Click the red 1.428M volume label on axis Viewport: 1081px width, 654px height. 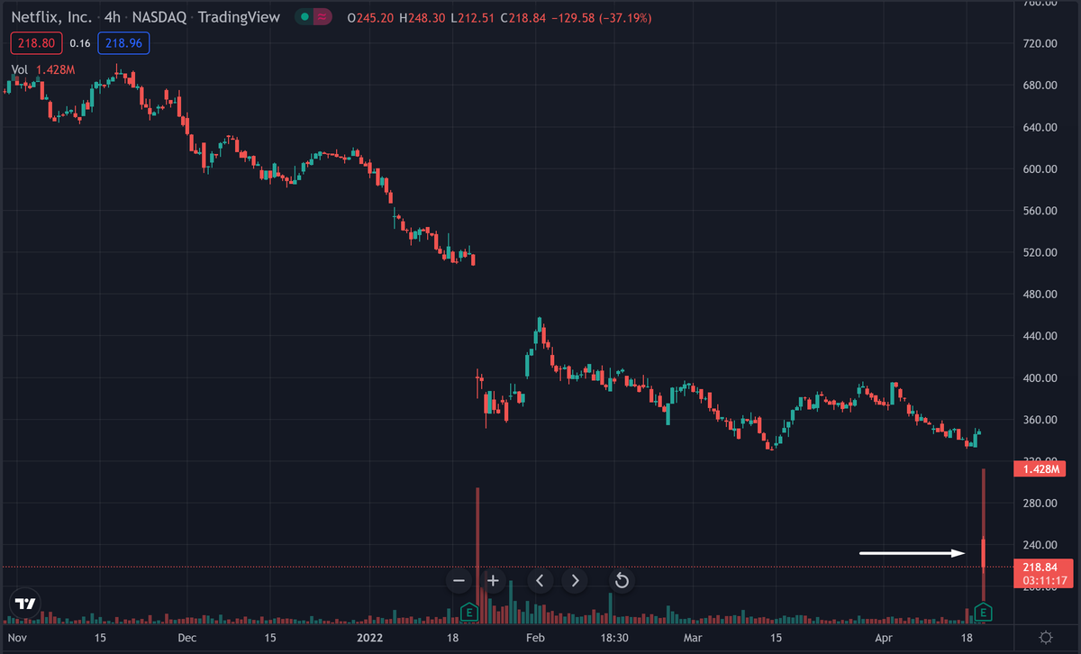(x=1040, y=469)
